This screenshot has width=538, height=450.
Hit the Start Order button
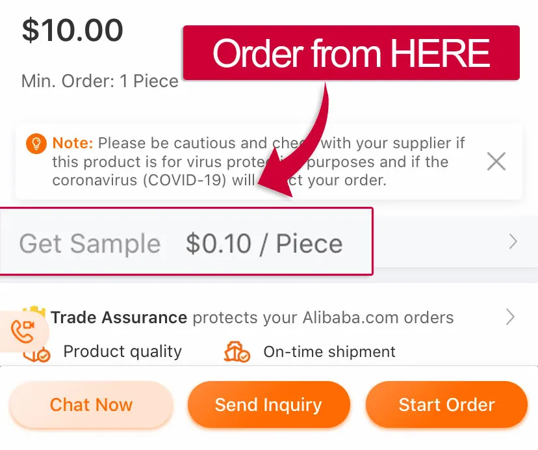tap(446, 405)
